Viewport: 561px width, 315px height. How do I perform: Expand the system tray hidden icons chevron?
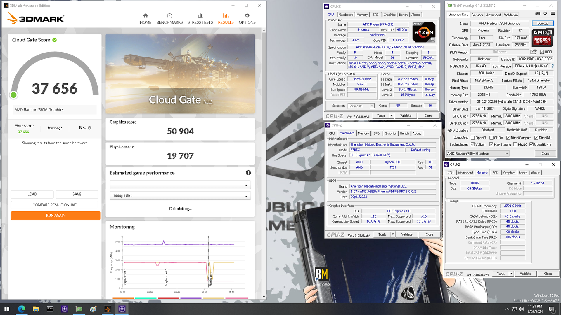507,309
